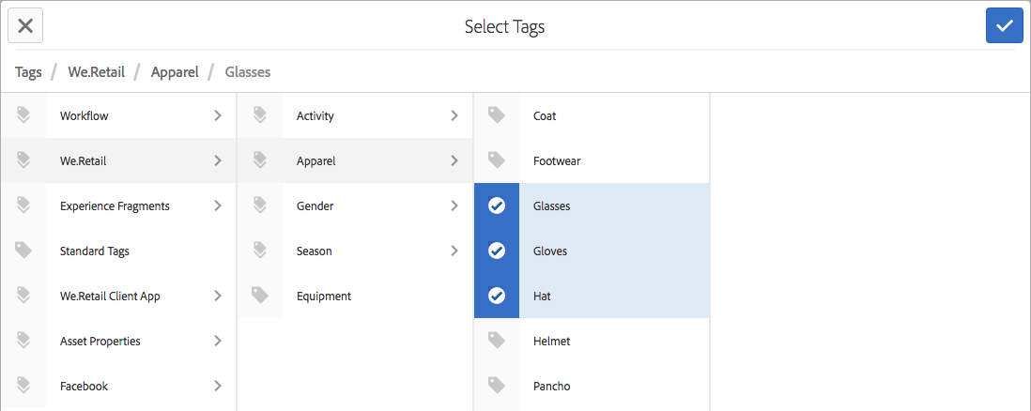Screen dimensions: 1031x411
Task: Go to We.Retail in the breadcrumb
Action: (x=96, y=71)
